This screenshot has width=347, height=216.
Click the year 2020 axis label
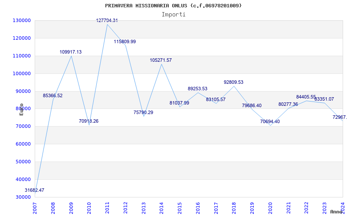270,208
